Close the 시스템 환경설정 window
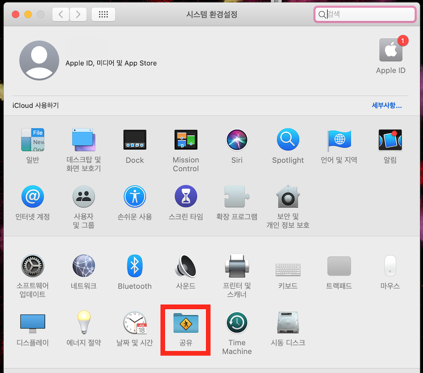The width and height of the screenshot is (423, 373). tap(16, 14)
